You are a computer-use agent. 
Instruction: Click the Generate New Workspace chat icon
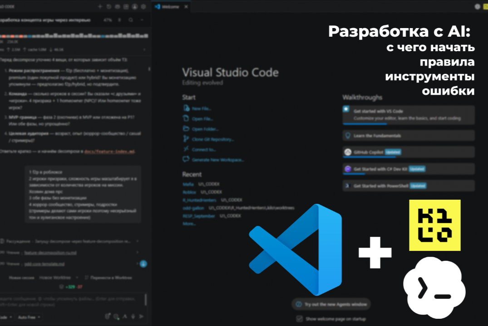(186, 159)
